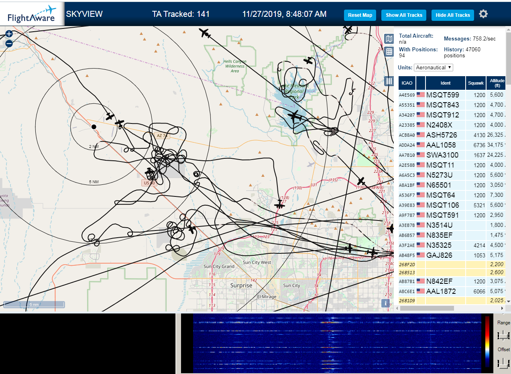
Task: Open the Units dropdown showing Aeronautical
Action: [434, 67]
